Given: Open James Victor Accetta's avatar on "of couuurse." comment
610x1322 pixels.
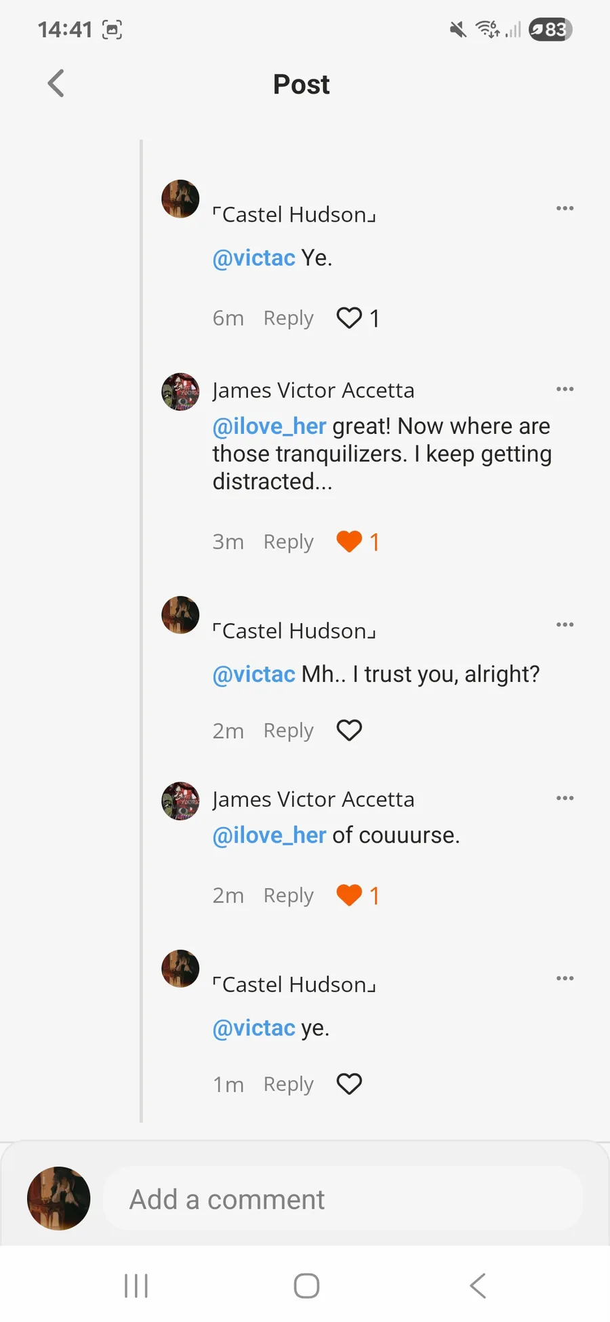Looking at the screenshot, I should 180,801.
